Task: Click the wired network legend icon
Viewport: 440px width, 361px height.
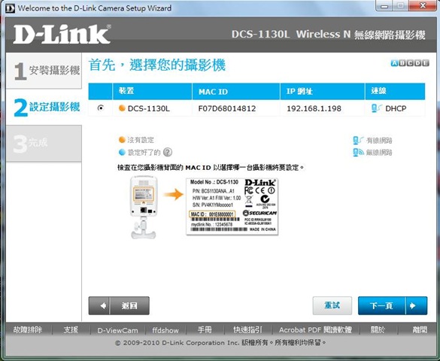Action: pyautogui.click(x=358, y=140)
